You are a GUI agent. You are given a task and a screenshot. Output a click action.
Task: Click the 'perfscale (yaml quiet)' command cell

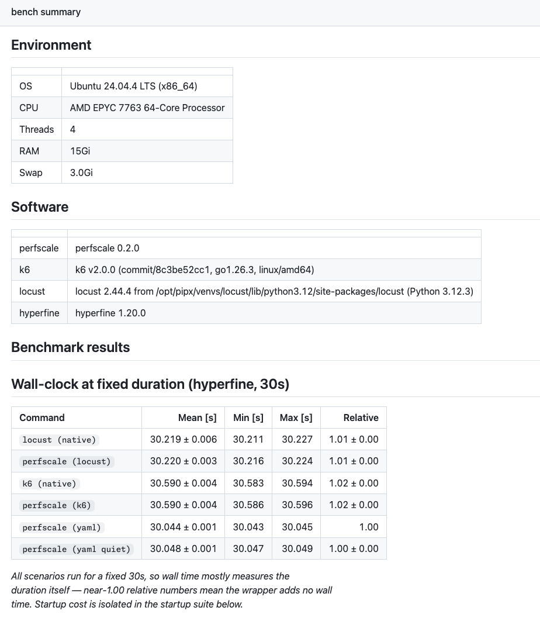pos(77,549)
